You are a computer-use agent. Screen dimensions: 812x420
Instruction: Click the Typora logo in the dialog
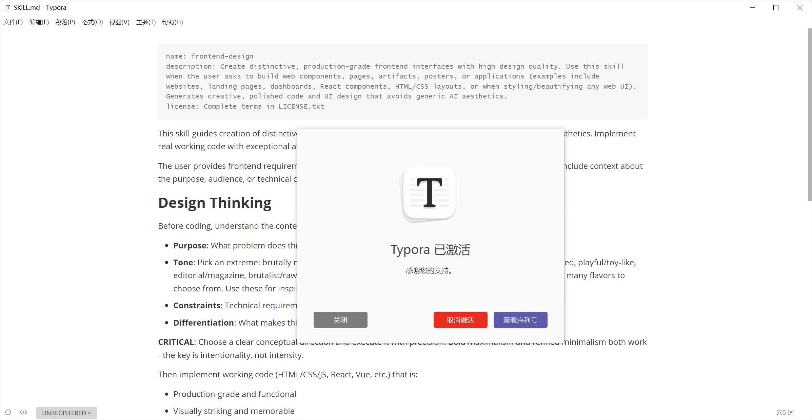429,193
